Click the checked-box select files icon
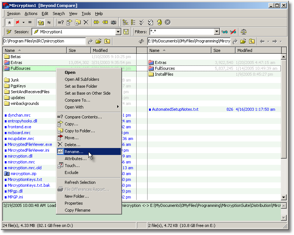The height and width of the screenshot is (235, 294). click(x=150, y=23)
